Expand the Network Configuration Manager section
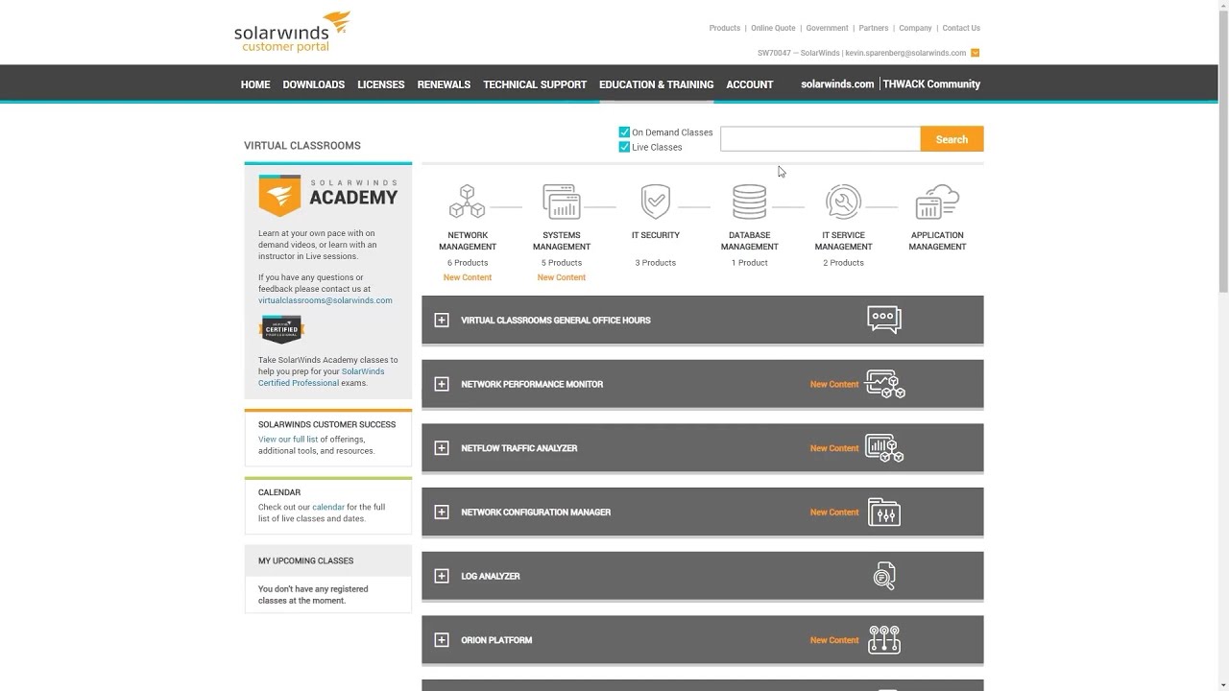Viewport: 1229px width, 691px height. pyautogui.click(x=442, y=512)
